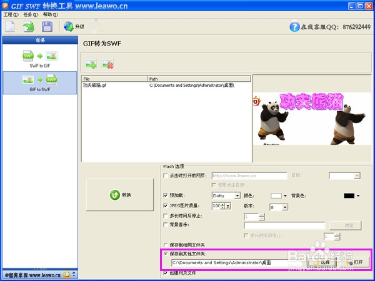Enable the first 多长时间后停止 checkbox

point(165,216)
